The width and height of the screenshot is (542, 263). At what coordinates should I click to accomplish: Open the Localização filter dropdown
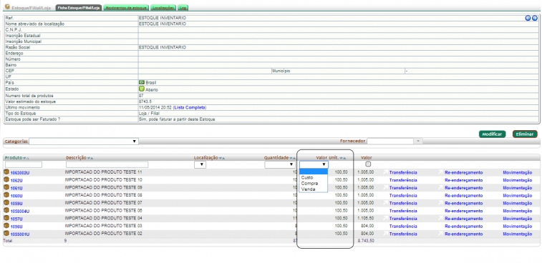(200, 165)
